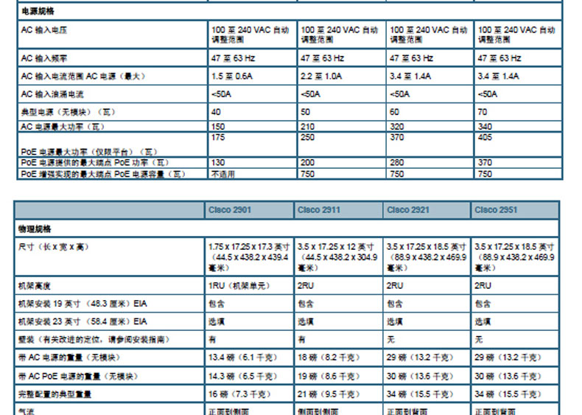This screenshot has width=582, height=415.
Task: Click the 'PoE 电源提供的最大端点 PoE 功率' label
Action: coord(94,162)
